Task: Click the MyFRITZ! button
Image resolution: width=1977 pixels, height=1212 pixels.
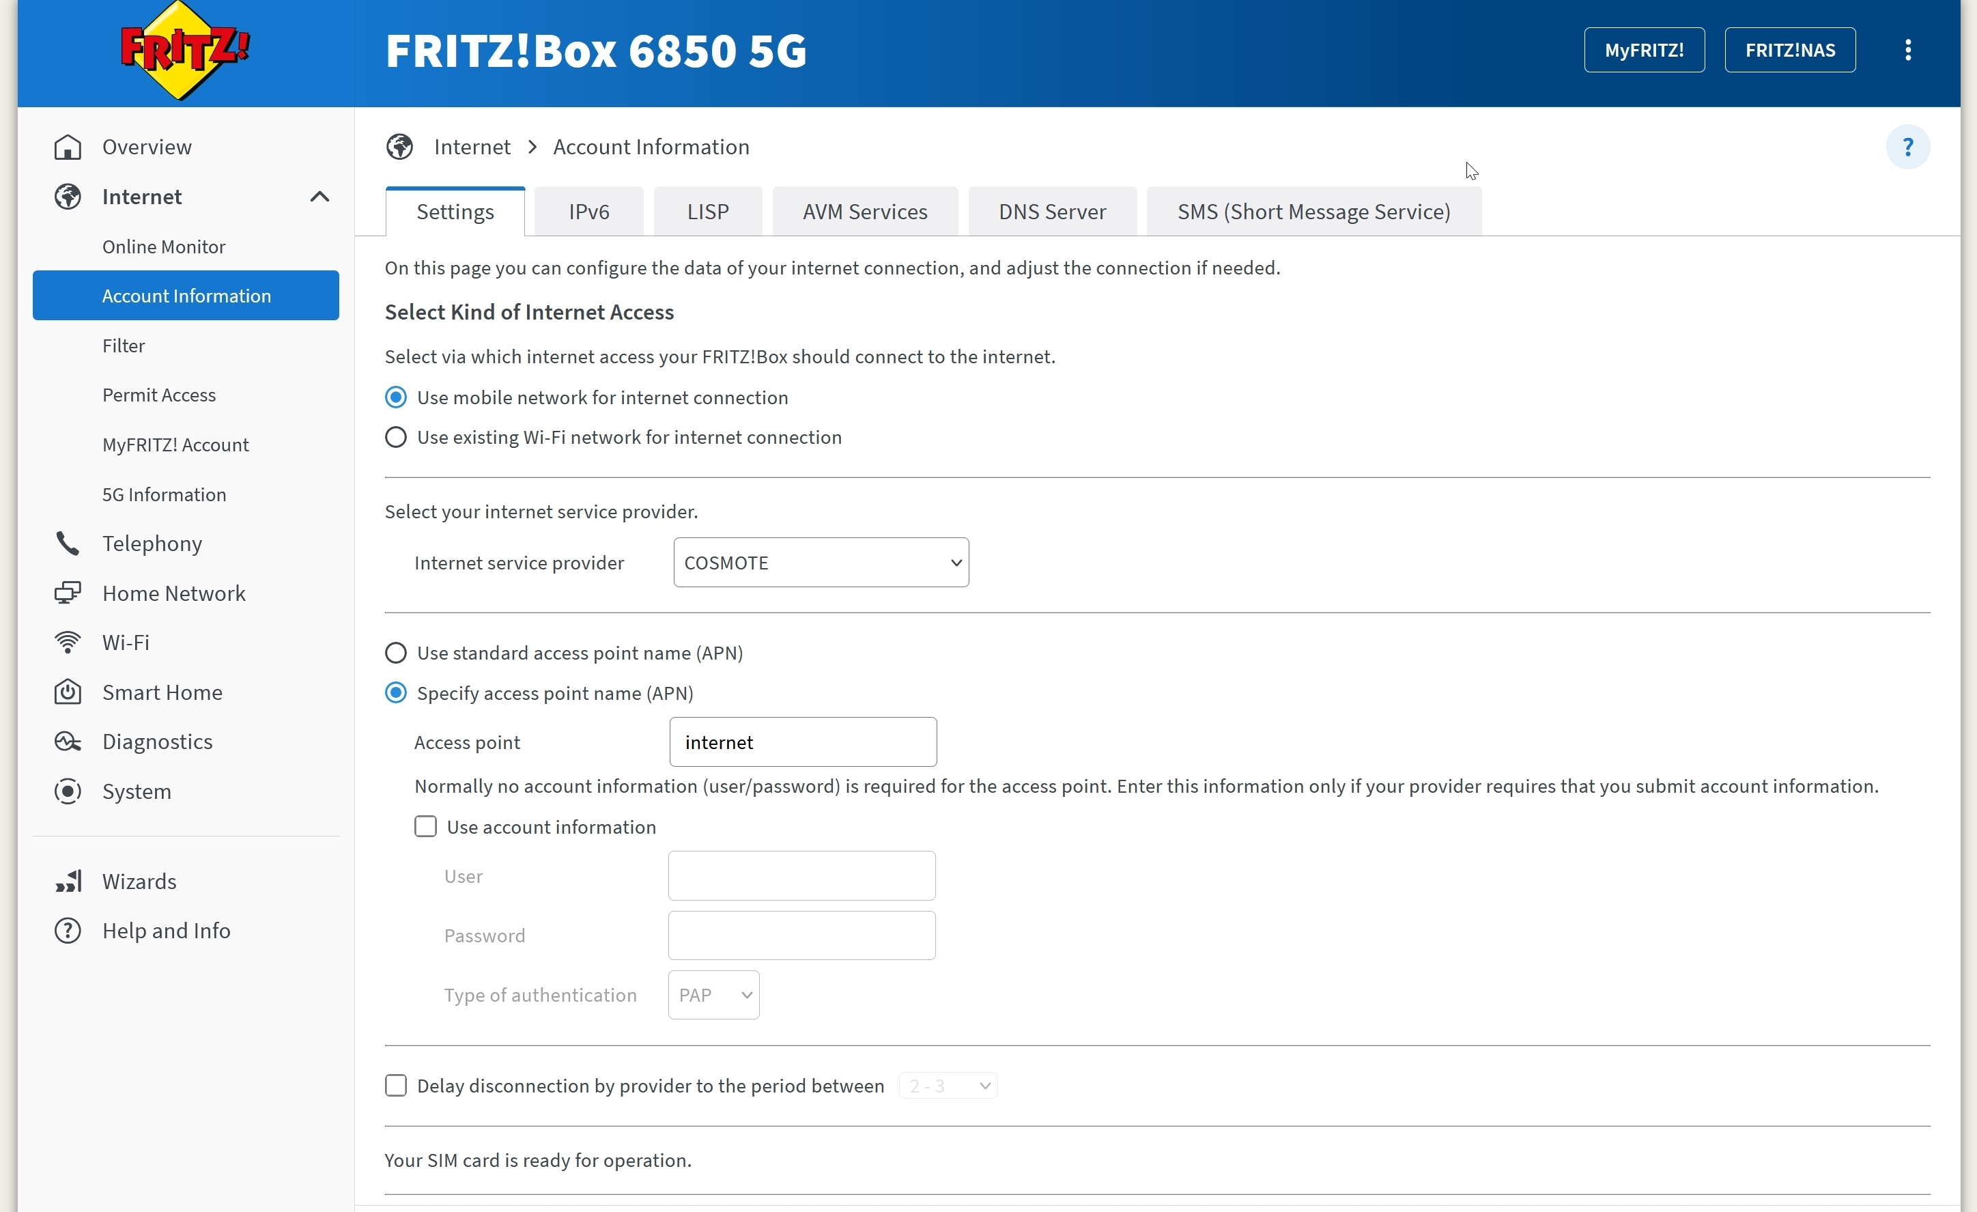Action: (x=1644, y=50)
